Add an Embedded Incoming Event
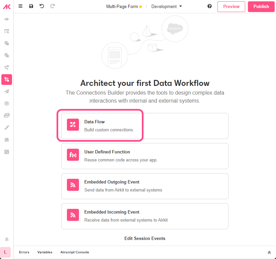Image resolution: width=276 pixels, height=259 pixels. (x=145, y=216)
